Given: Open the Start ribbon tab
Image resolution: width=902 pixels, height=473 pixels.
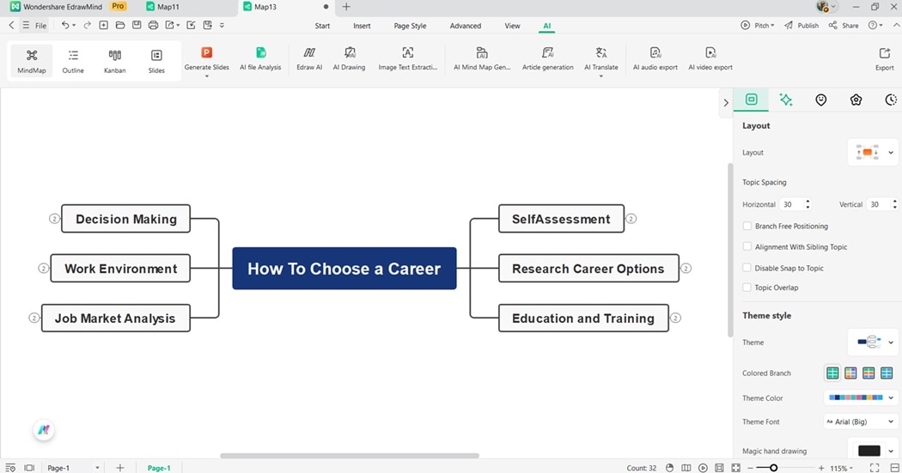Looking at the screenshot, I should [322, 26].
